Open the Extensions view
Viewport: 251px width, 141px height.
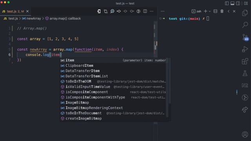coord(245,61)
